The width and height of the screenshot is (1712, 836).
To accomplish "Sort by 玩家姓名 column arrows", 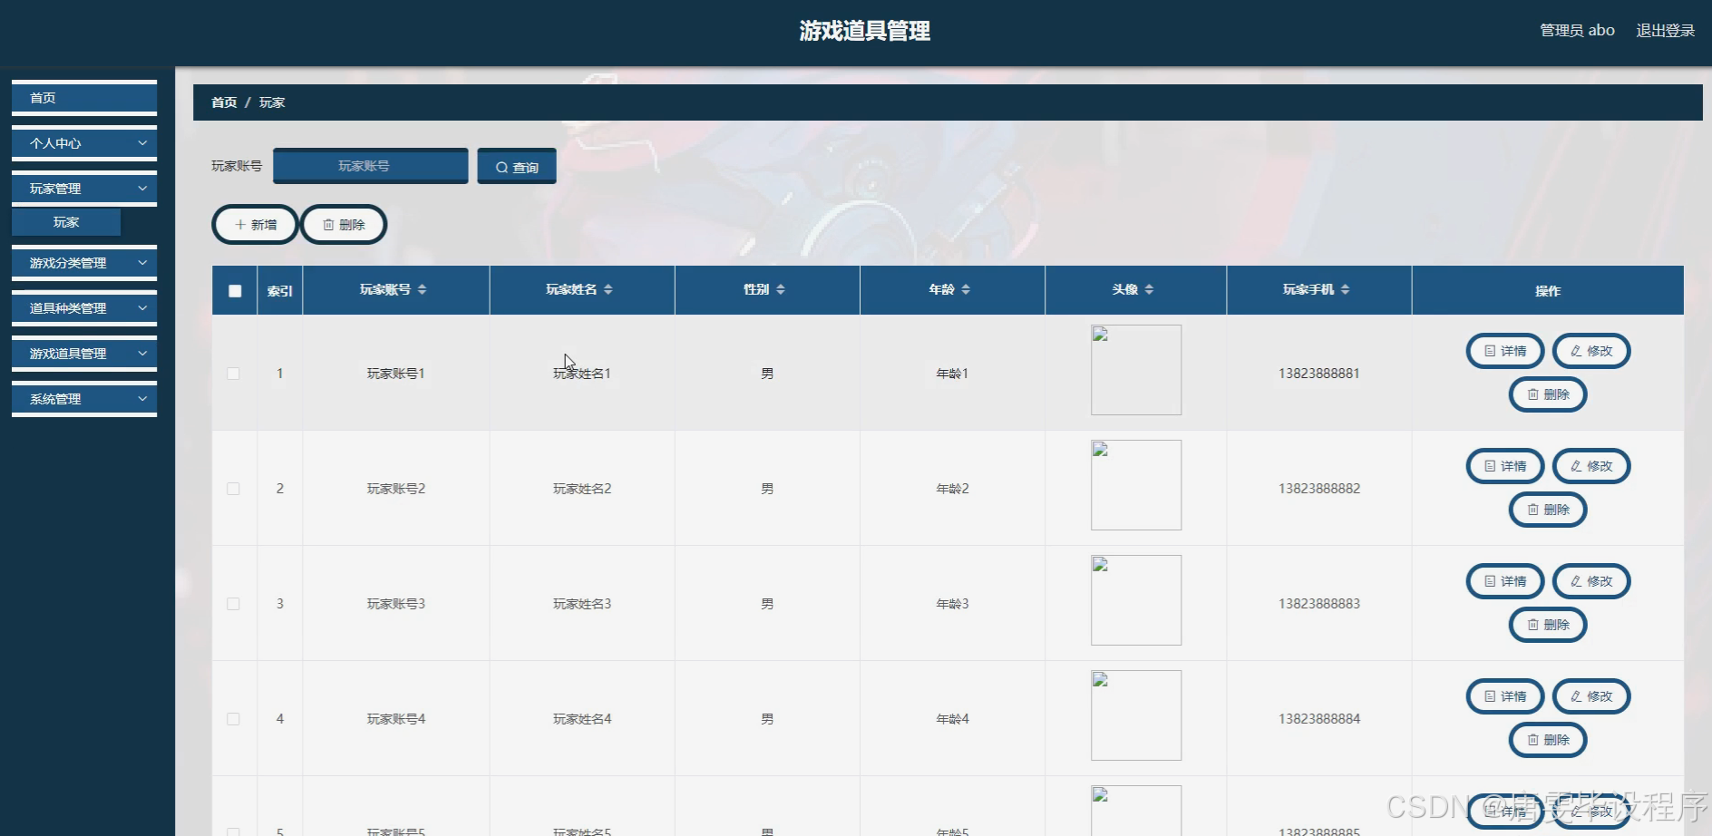I will point(608,289).
